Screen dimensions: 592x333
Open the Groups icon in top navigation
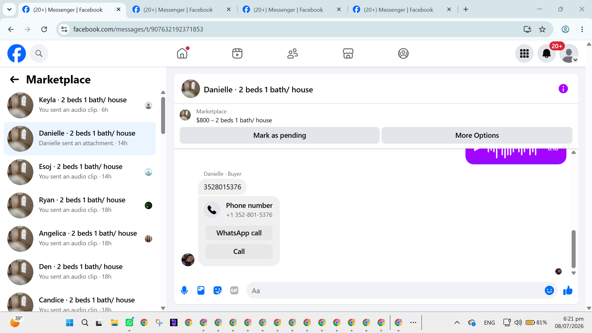click(x=403, y=53)
